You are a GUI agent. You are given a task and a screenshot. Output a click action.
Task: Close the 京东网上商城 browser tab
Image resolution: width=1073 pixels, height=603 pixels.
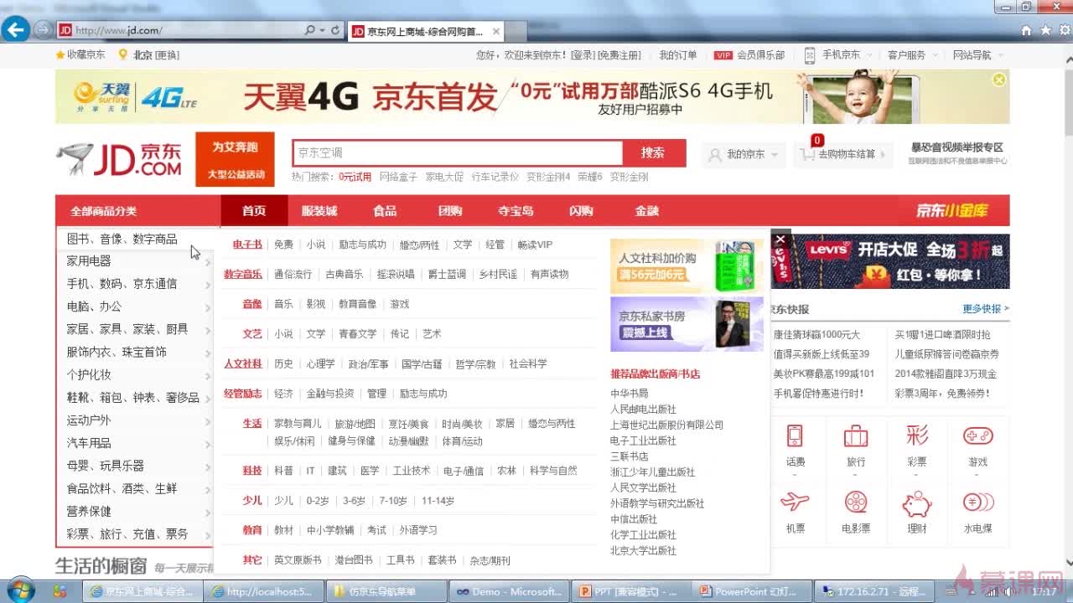[x=496, y=32]
